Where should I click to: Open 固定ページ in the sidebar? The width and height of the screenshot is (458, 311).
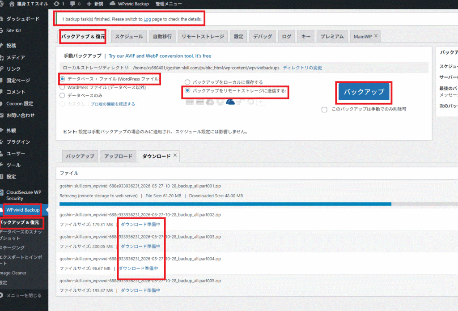point(18,81)
